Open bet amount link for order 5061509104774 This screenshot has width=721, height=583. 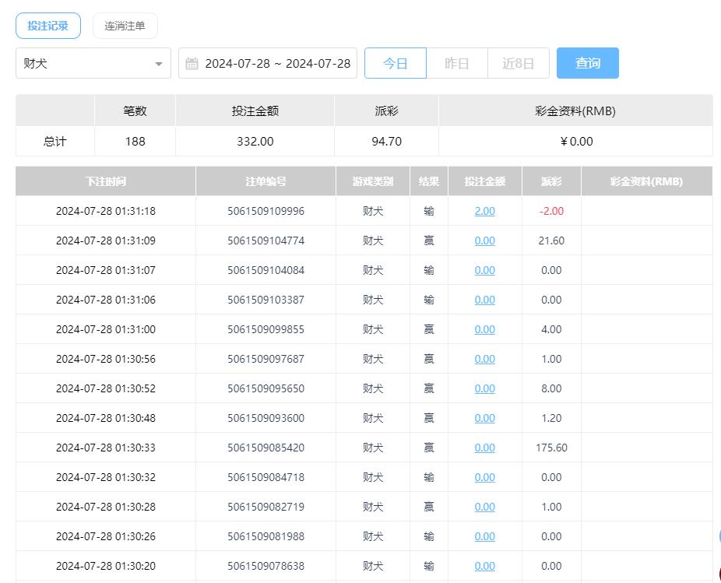484,241
